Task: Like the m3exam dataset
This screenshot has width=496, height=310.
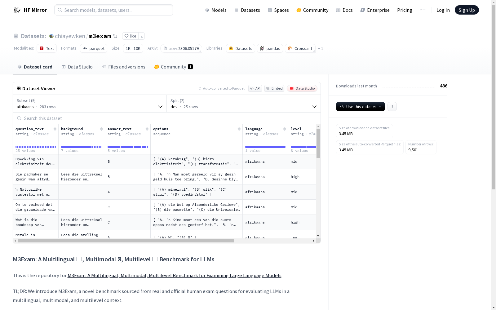Action: point(130,36)
